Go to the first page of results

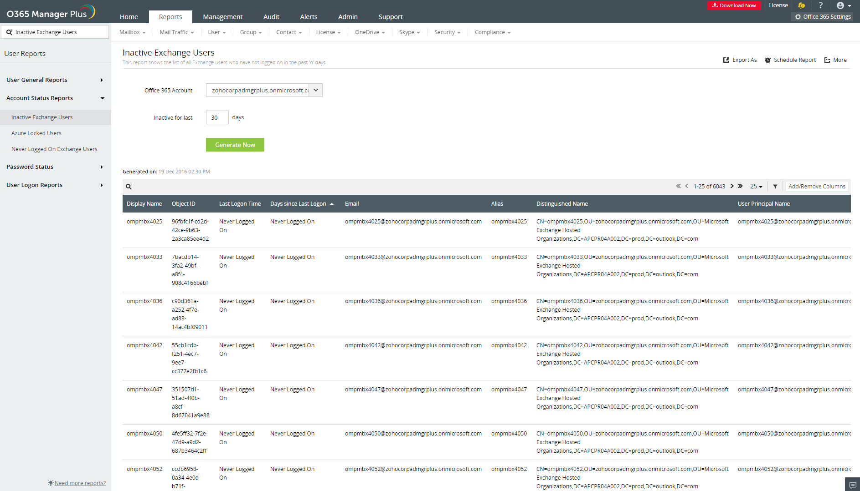coord(678,186)
